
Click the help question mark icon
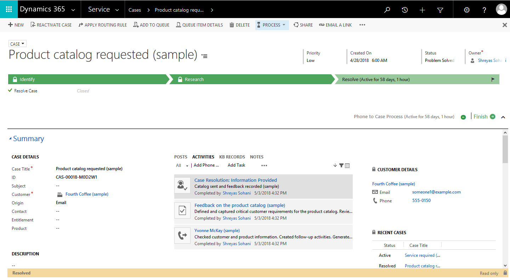pyautogui.click(x=484, y=10)
